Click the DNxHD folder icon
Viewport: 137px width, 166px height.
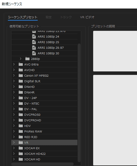click(21, 87)
